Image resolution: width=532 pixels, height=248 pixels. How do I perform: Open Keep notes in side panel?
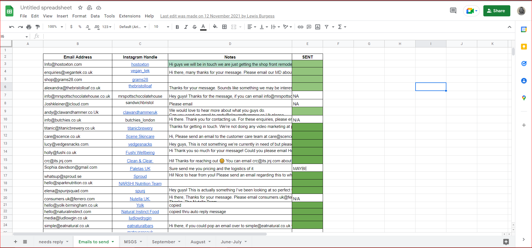(x=524, y=47)
